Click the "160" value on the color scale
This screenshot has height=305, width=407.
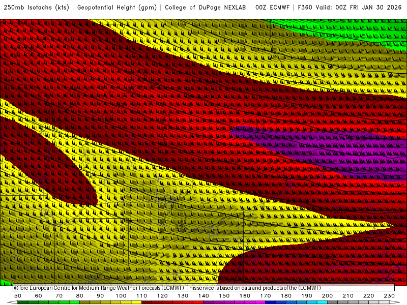click(x=245, y=296)
